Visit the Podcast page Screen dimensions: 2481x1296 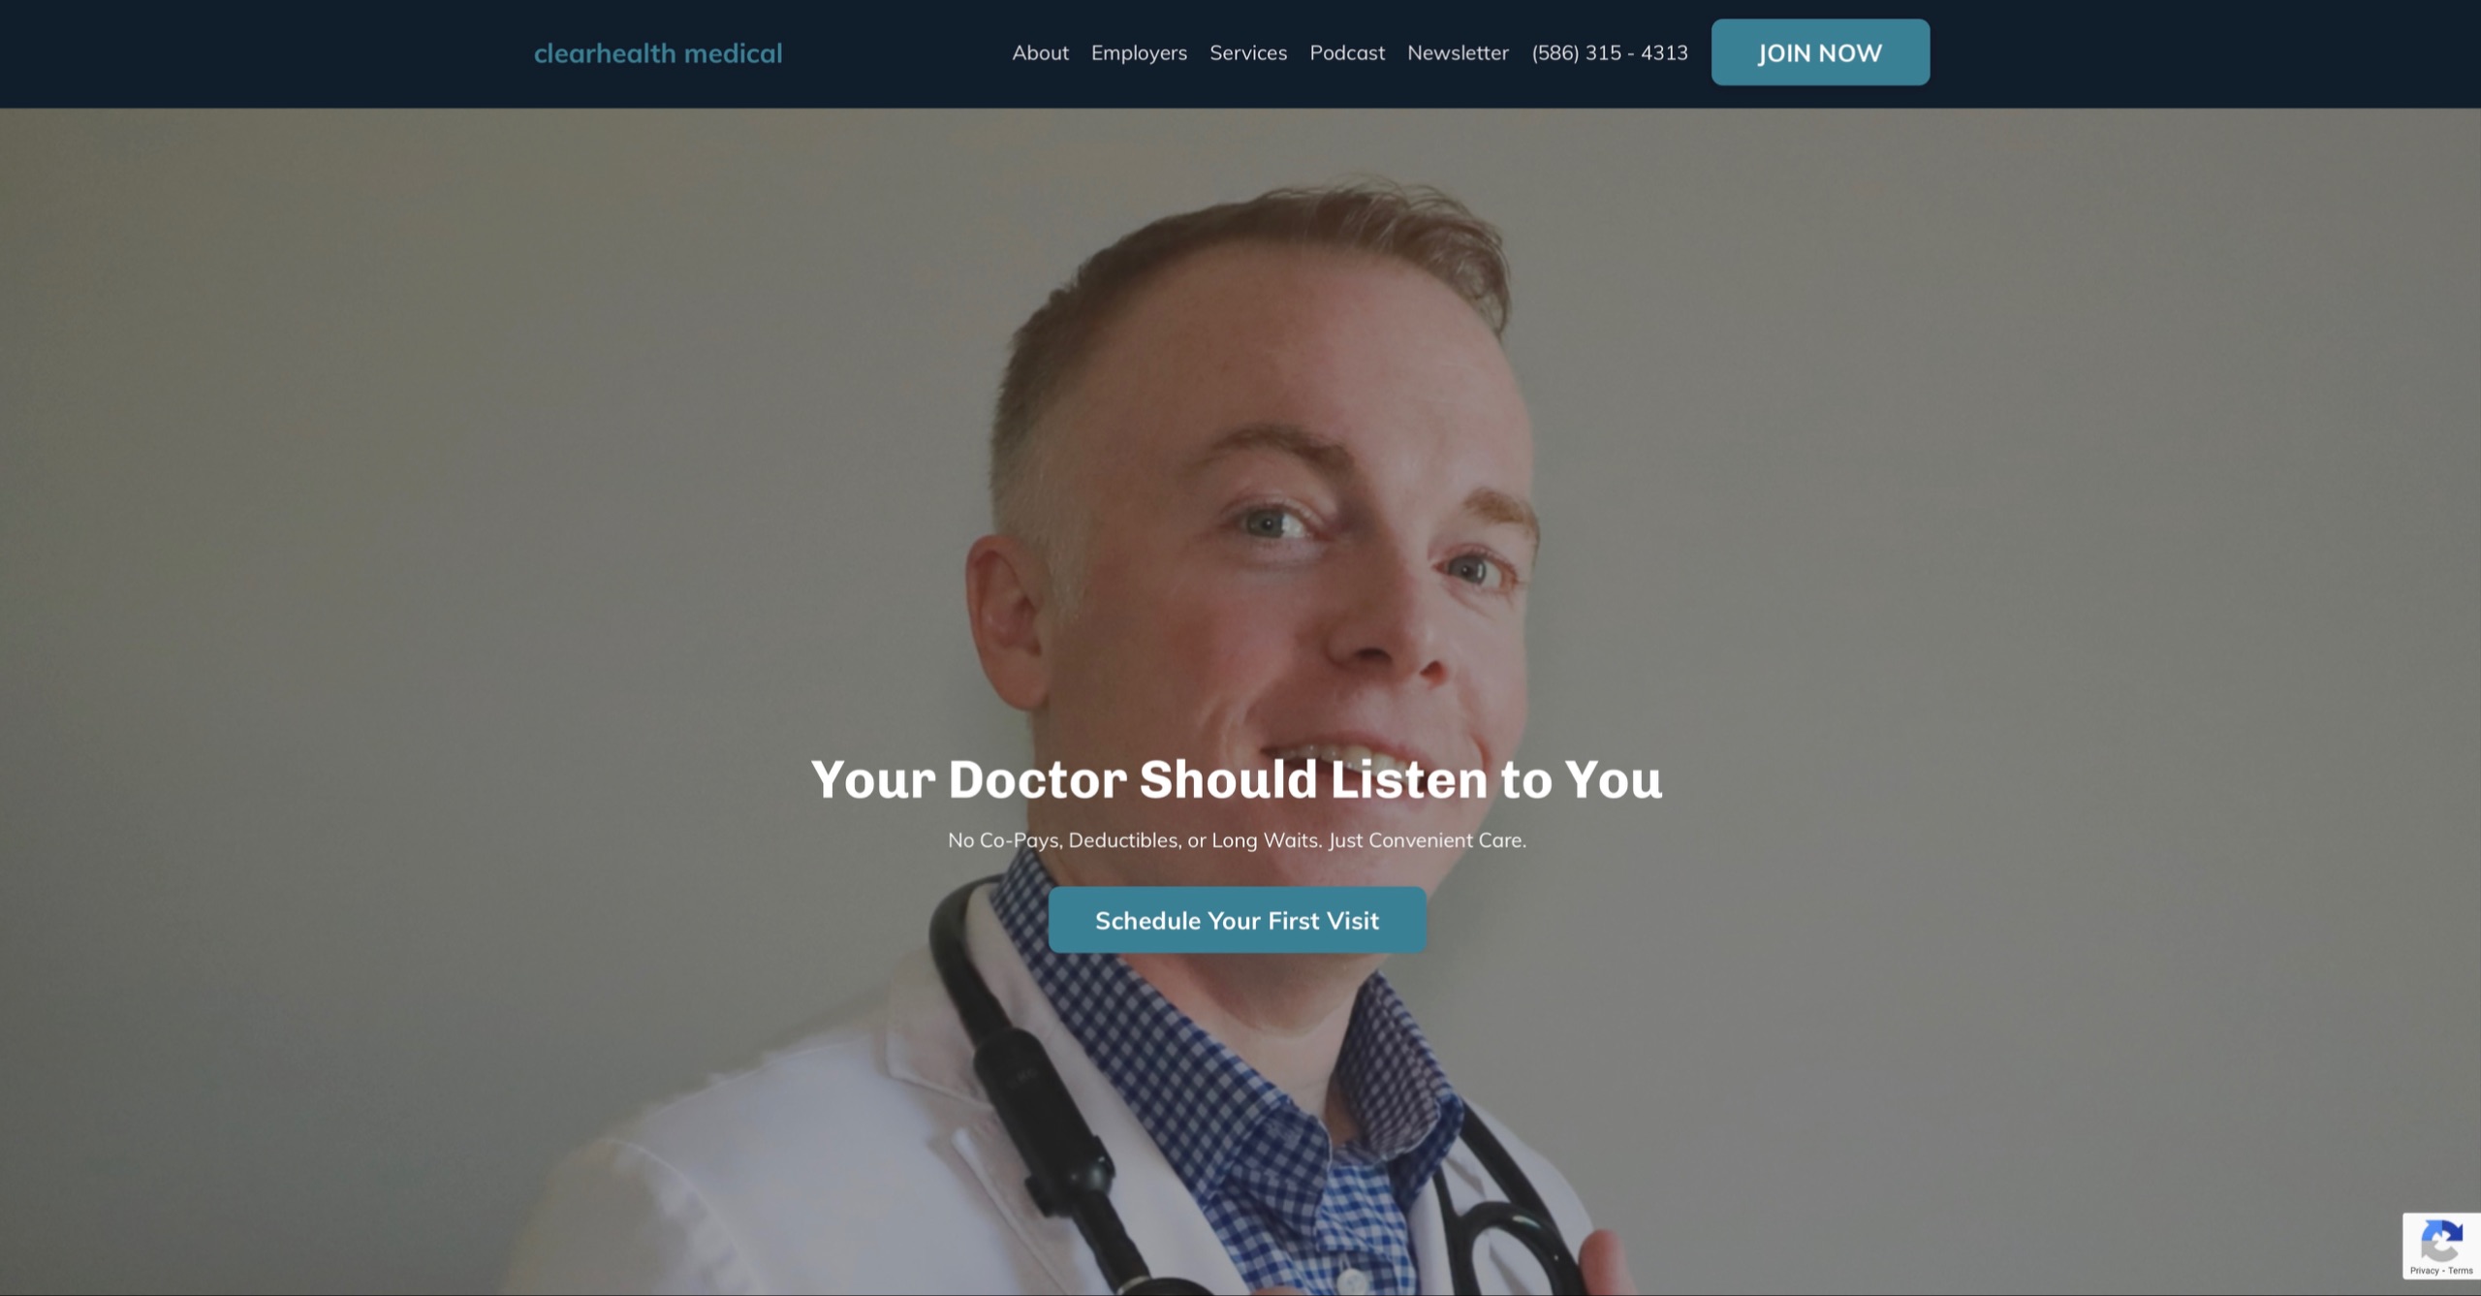point(1347,52)
